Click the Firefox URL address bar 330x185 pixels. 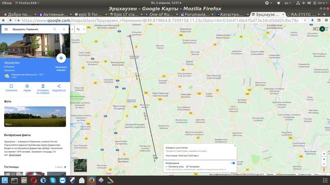pos(160,21)
